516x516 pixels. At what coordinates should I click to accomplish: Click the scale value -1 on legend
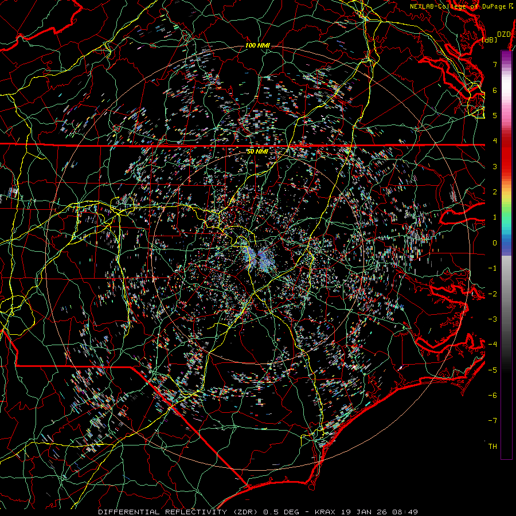492,268
